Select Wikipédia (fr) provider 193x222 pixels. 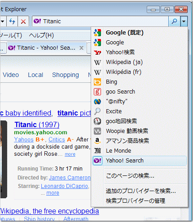point(140,72)
